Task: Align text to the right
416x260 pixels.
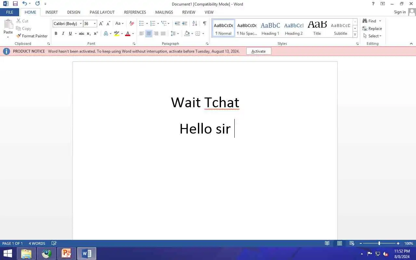Action: [156, 33]
